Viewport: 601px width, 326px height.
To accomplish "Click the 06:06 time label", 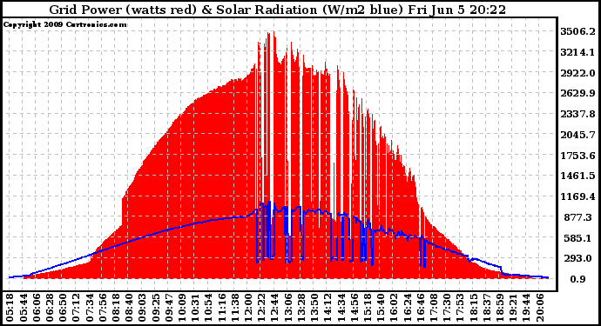I will click(x=35, y=308).
